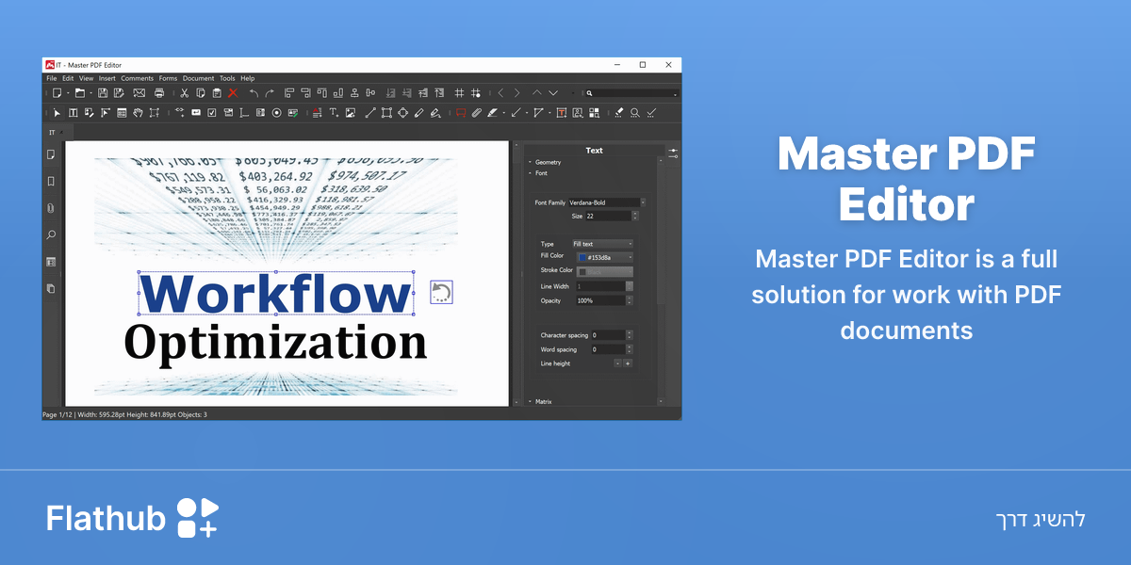
Task: Print using the printer icon
Action: (159, 93)
